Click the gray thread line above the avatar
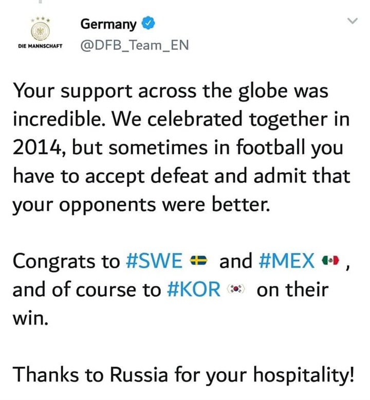This screenshot has width=370, height=400. tap(40, 1)
